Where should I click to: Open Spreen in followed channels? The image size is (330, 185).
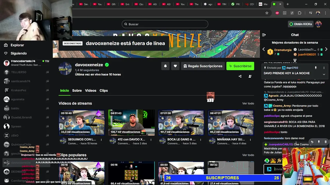click(26, 126)
